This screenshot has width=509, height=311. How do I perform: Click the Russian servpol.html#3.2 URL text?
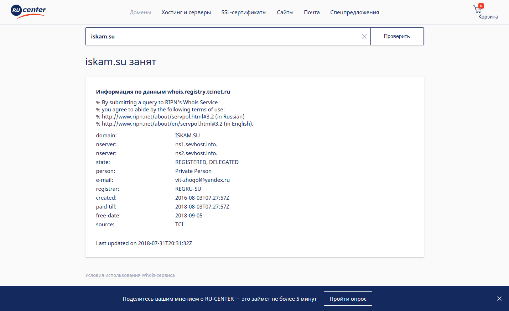click(x=158, y=117)
